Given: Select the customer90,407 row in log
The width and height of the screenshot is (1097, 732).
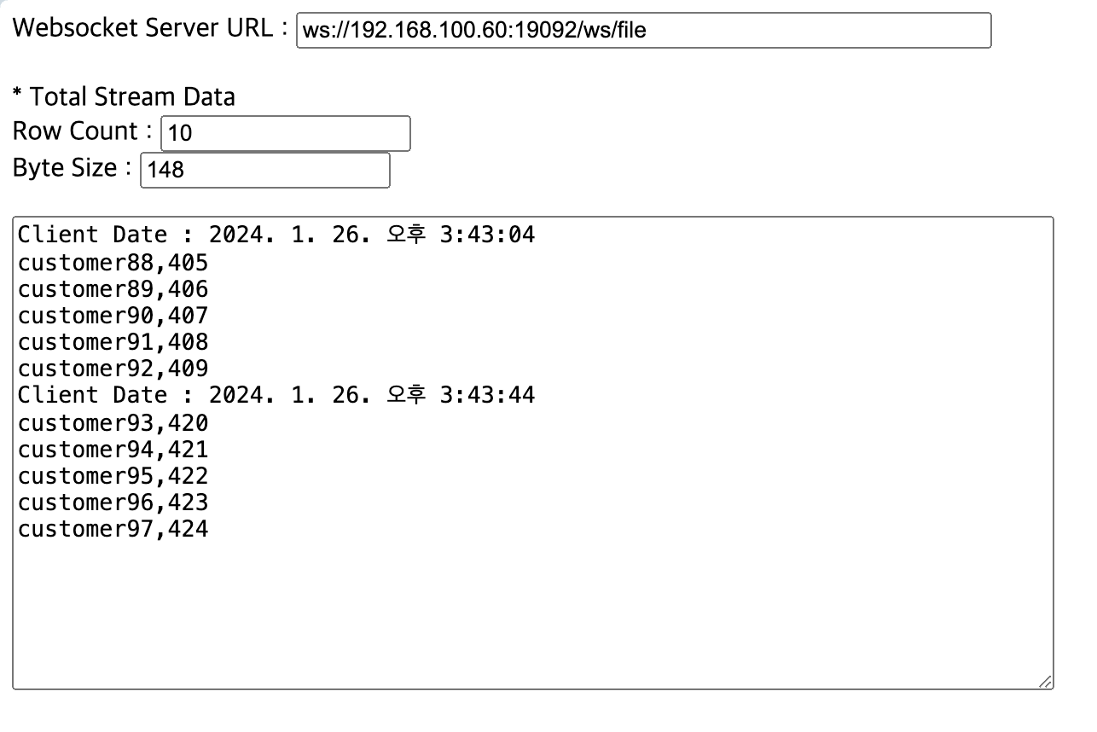Looking at the screenshot, I should click(113, 316).
